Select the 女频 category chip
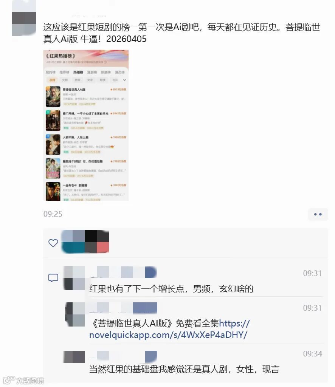This screenshot has width=335, height=387. pyautogui.click(x=65, y=80)
